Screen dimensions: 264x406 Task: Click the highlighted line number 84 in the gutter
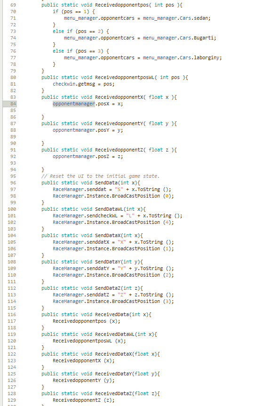tap(13, 104)
